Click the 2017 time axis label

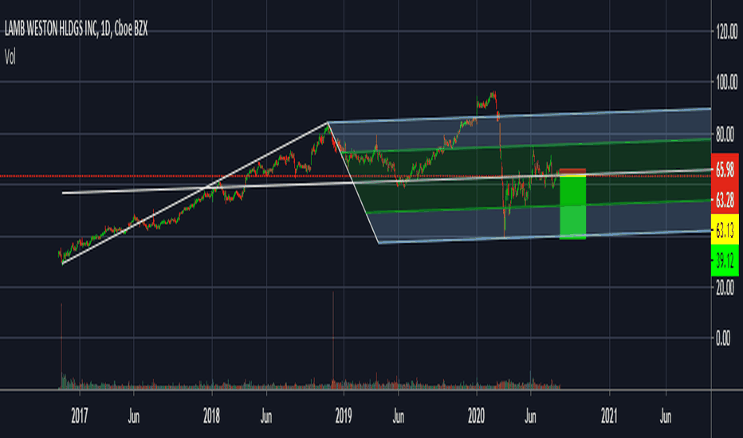80,416
